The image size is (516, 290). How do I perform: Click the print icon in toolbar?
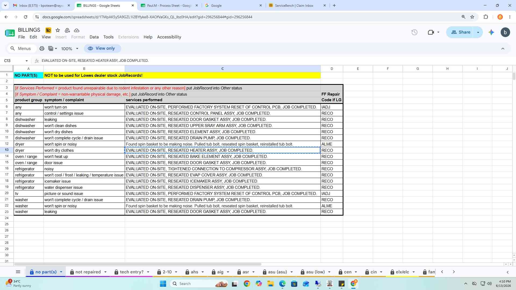tap(42, 49)
